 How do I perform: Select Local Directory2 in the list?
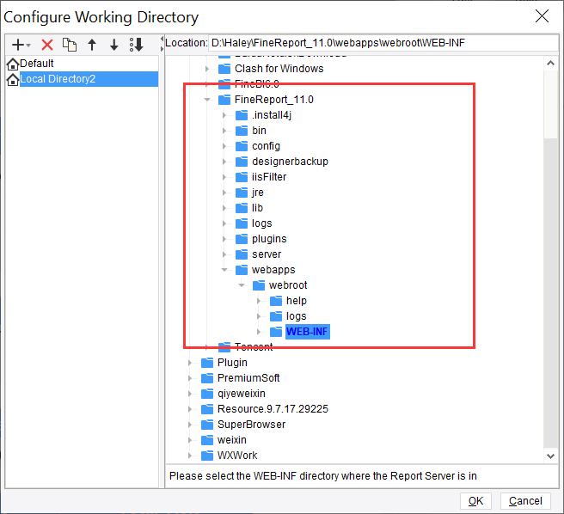pyautogui.click(x=82, y=79)
